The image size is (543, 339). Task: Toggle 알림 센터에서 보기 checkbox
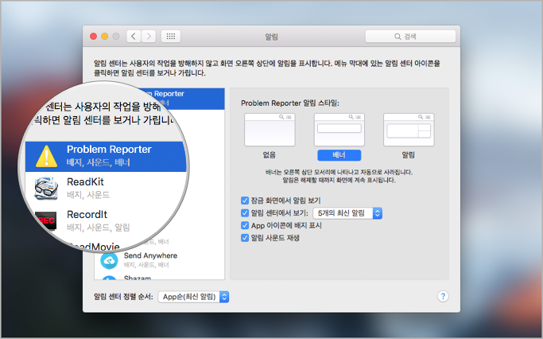click(245, 212)
